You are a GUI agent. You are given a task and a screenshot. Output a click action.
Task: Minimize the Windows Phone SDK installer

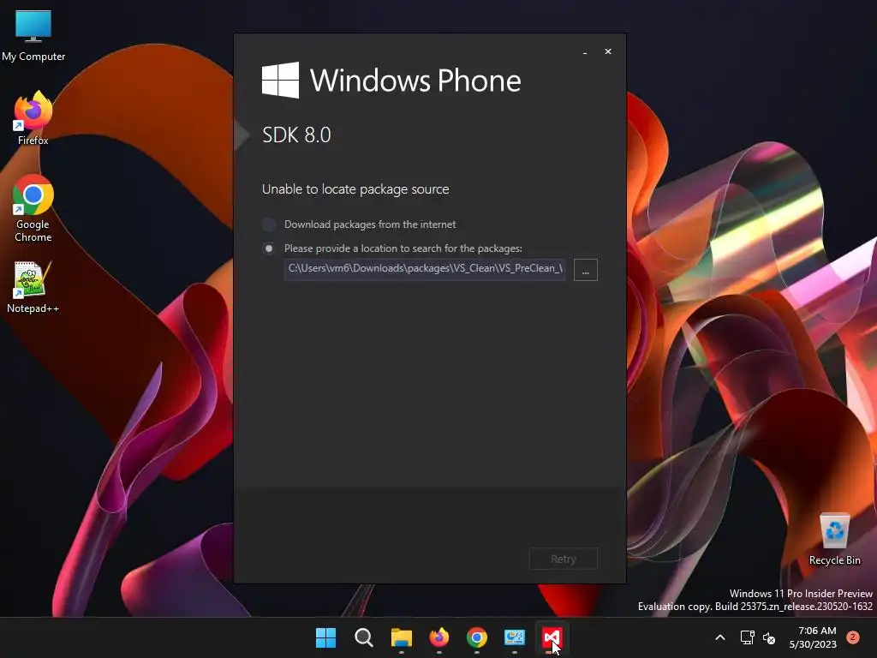pyautogui.click(x=585, y=52)
